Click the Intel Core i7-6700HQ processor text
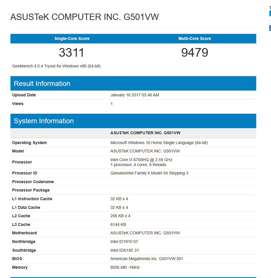Image resolution: width=271 pixels, height=278 pixels. click(141, 160)
